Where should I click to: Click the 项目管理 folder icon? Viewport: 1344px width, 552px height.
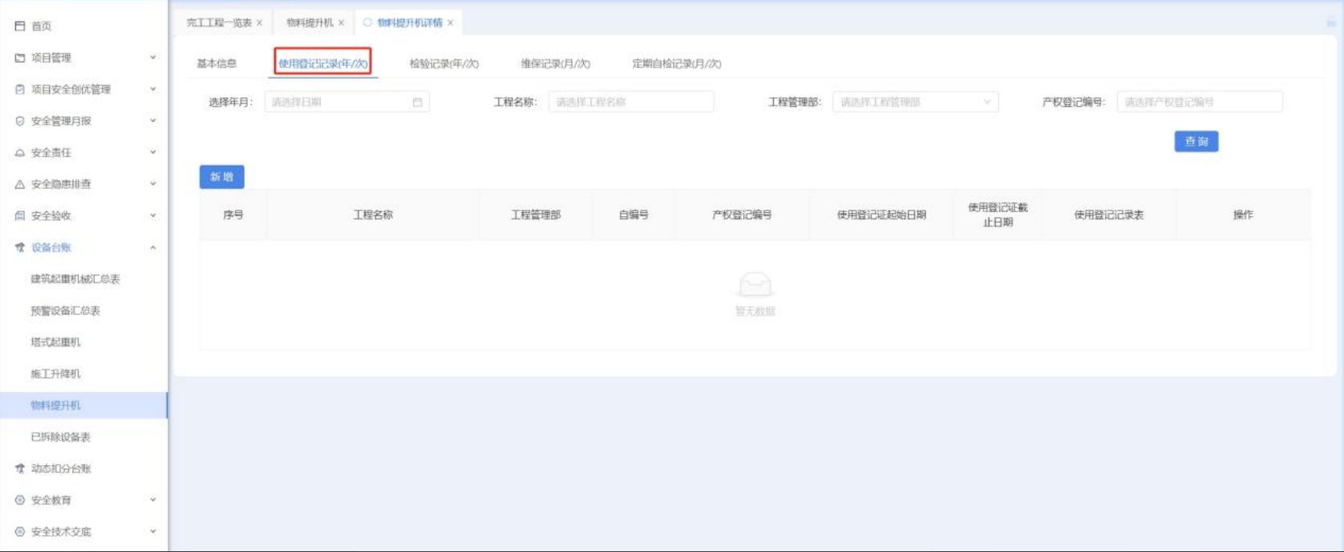point(20,58)
